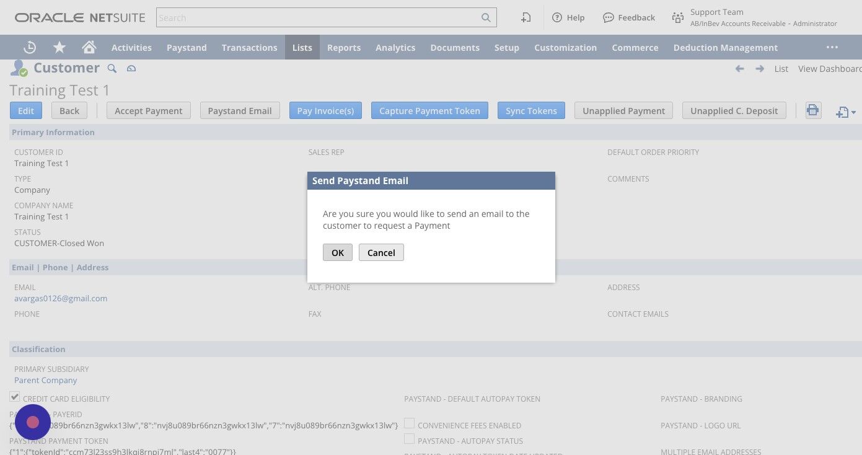Open the Activities menu
Screen dimensions: 862x455
tap(131, 47)
